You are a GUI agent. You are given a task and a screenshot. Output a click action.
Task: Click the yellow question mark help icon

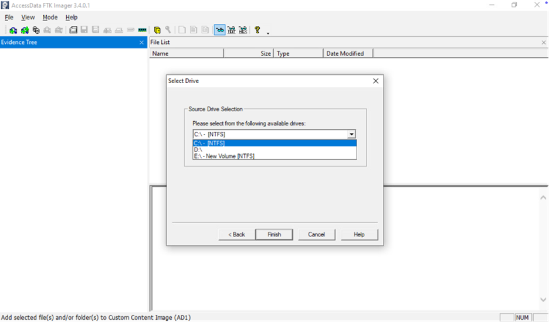pos(257,30)
